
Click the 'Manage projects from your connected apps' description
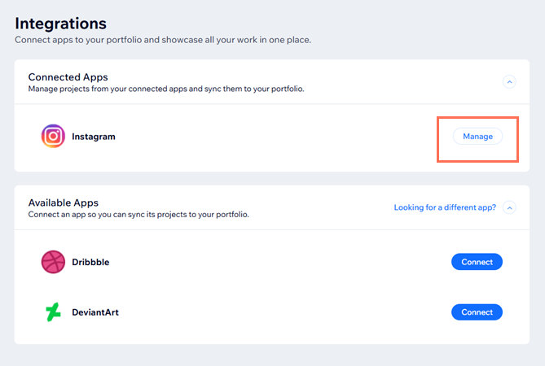[166, 89]
